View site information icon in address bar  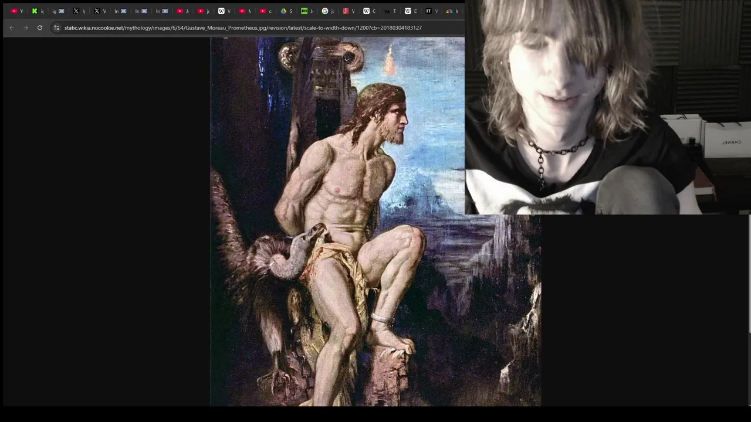(x=56, y=28)
